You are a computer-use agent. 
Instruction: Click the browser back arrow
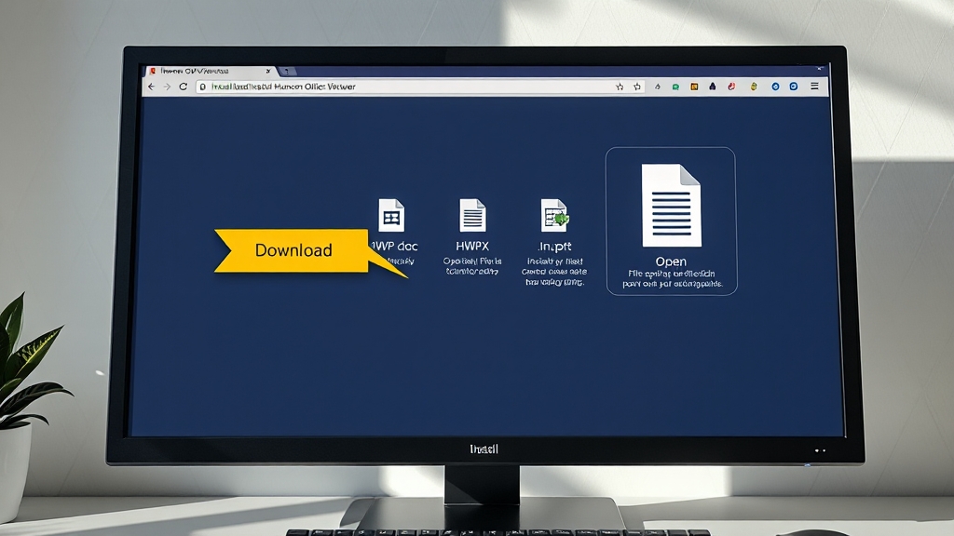153,87
